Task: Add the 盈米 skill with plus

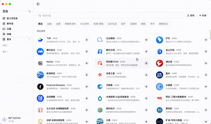Action: coord(206,75)
